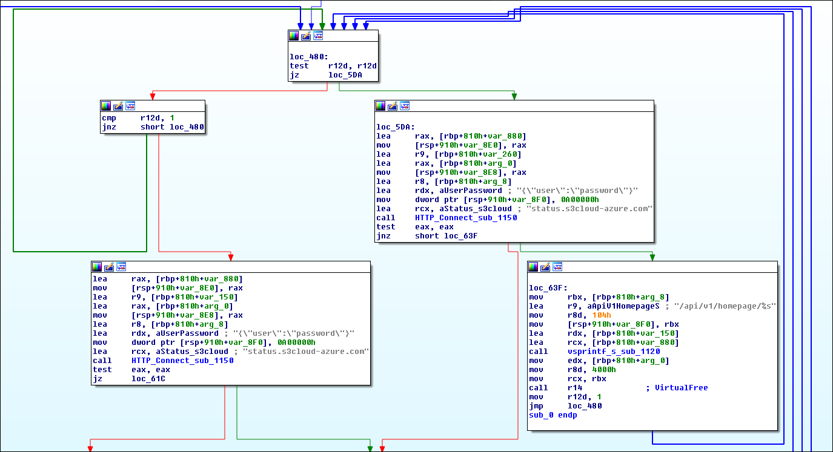
Task: Click the group nodes icon on loc_480 block
Action: coord(318,36)
